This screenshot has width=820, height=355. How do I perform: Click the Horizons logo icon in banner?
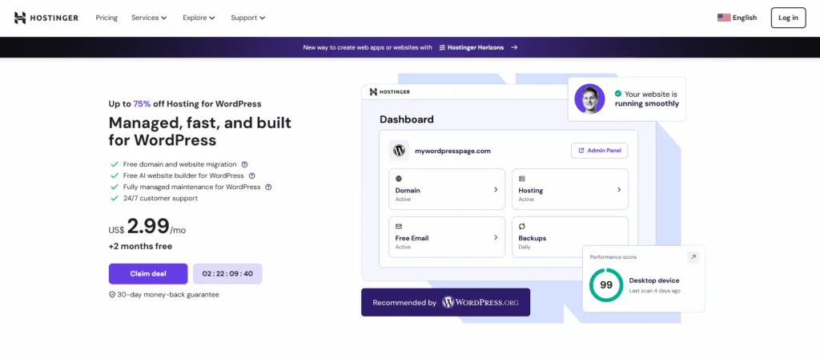coord(442,47)
